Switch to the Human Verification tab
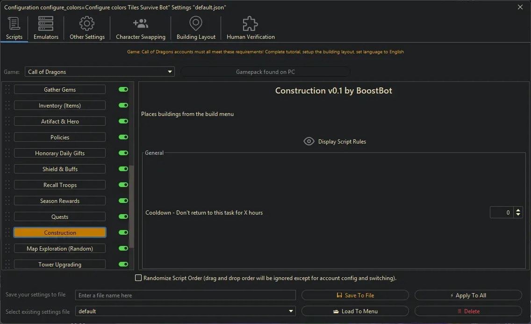 250,27
